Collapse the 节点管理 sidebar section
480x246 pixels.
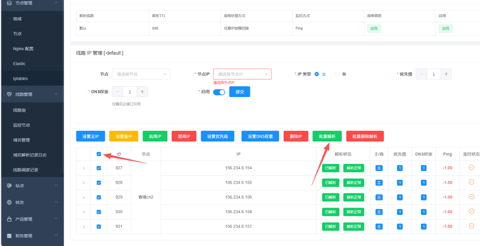[56, 2]
